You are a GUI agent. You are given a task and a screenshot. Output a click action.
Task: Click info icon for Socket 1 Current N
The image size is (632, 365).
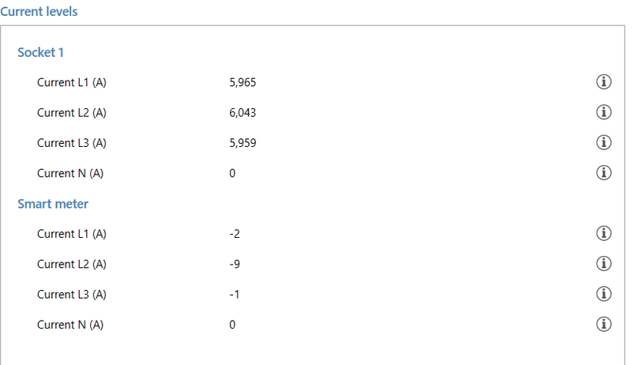point(604,172)
